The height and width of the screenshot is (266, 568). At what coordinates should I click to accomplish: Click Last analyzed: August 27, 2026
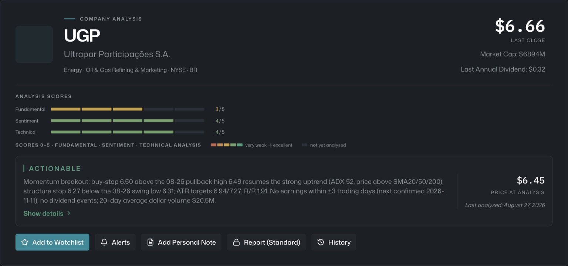pos(505,205)
